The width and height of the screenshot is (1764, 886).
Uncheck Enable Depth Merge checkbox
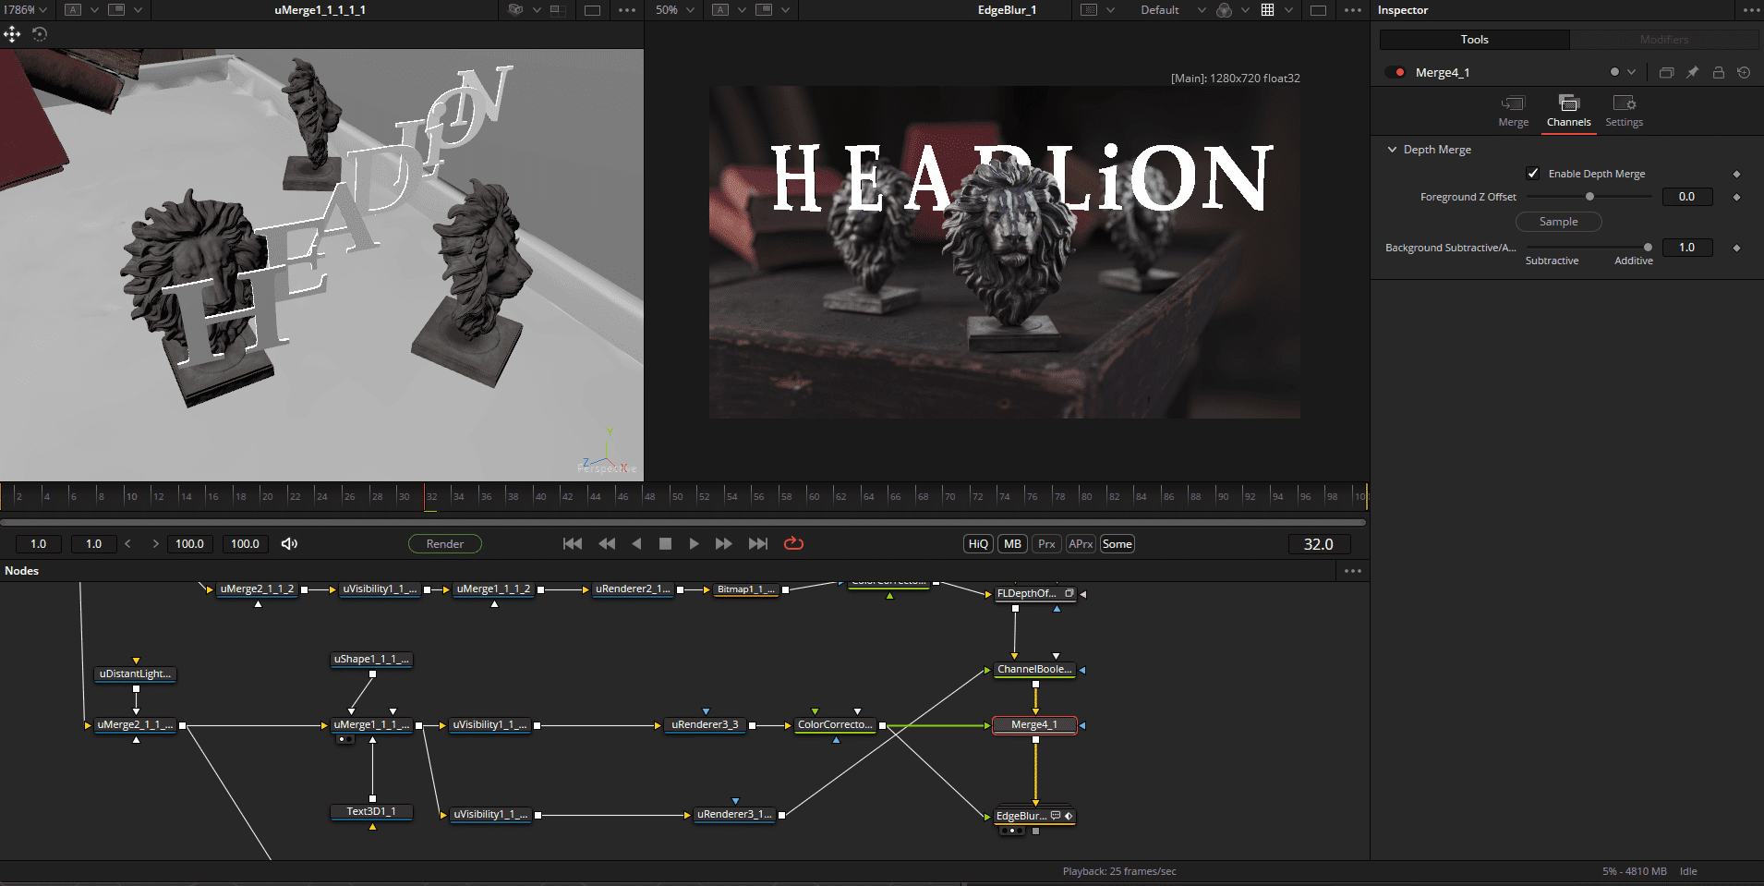pyautogui.click(x=1533, y=174)
